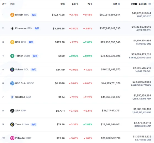
Task: Open the Polkadot DOT name link
Action: coord(23,138)
